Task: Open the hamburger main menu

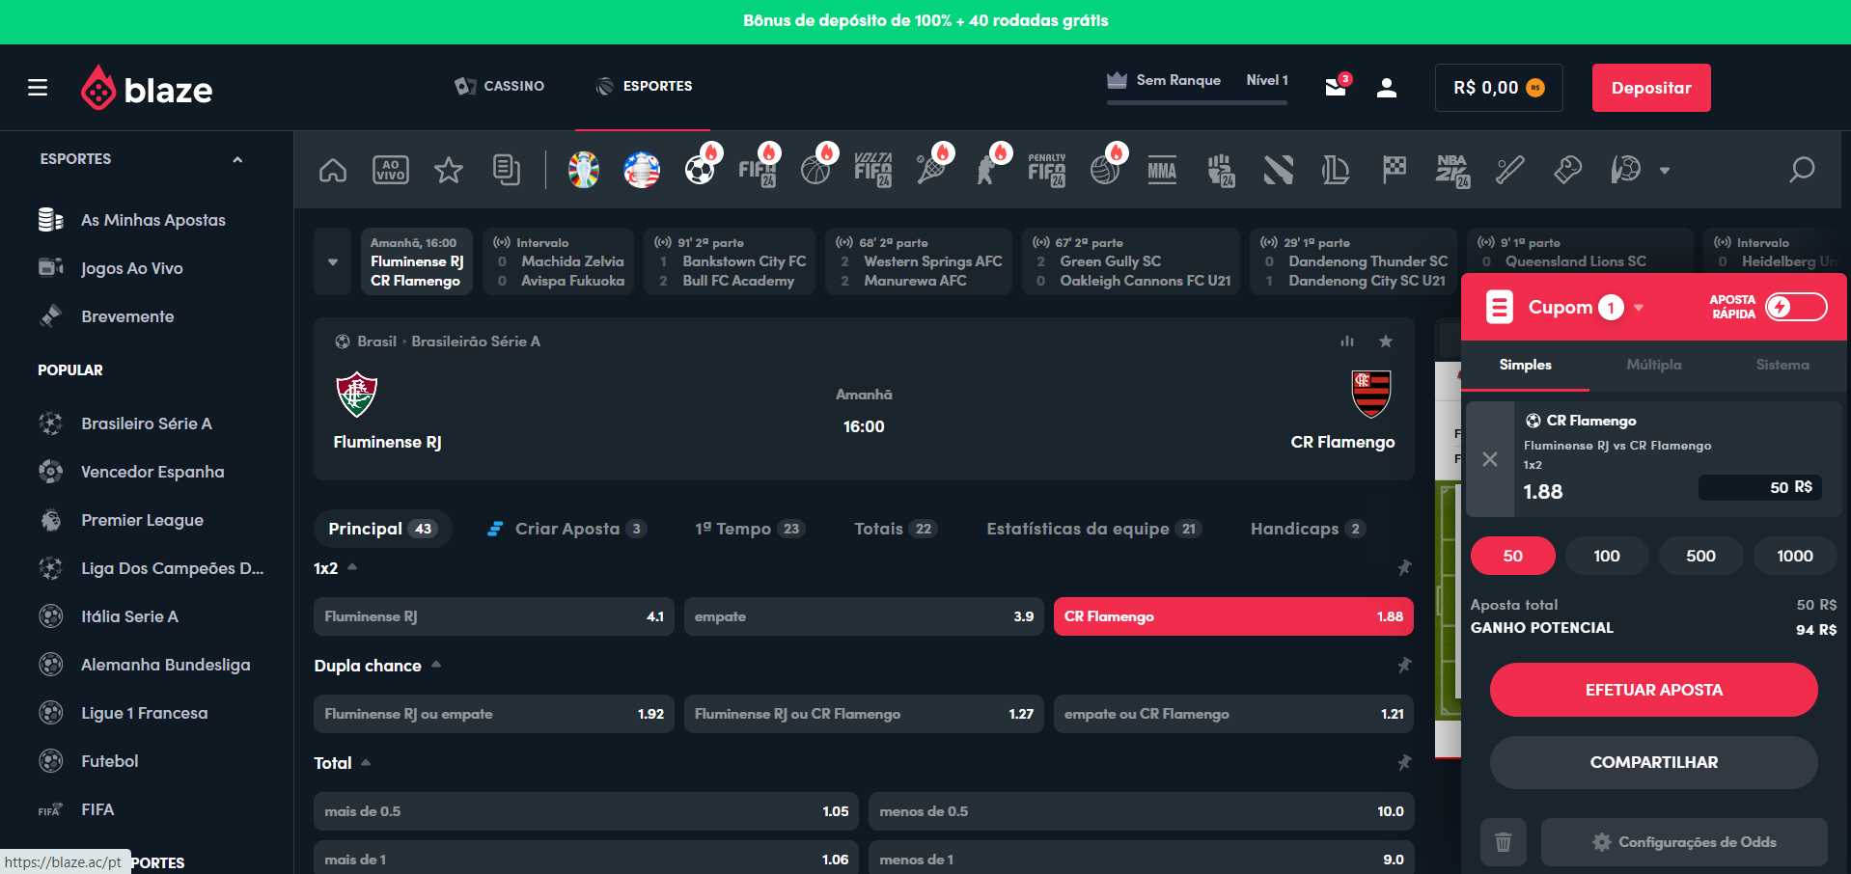Action: coord(38,88)
